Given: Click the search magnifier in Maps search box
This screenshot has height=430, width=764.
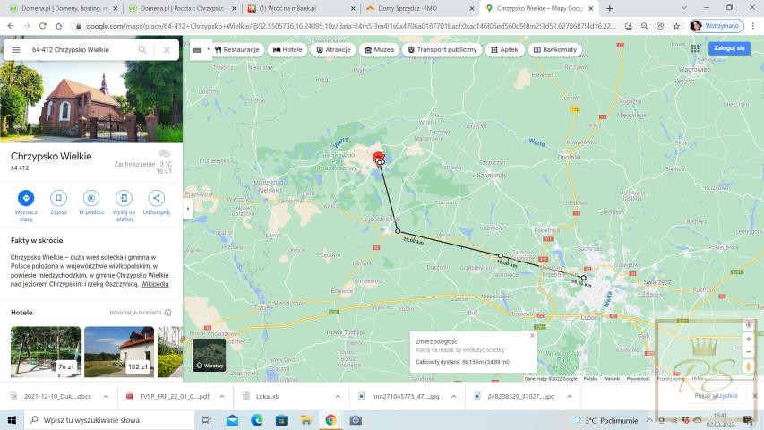Looking at the screenshot, I should (142, 50).
